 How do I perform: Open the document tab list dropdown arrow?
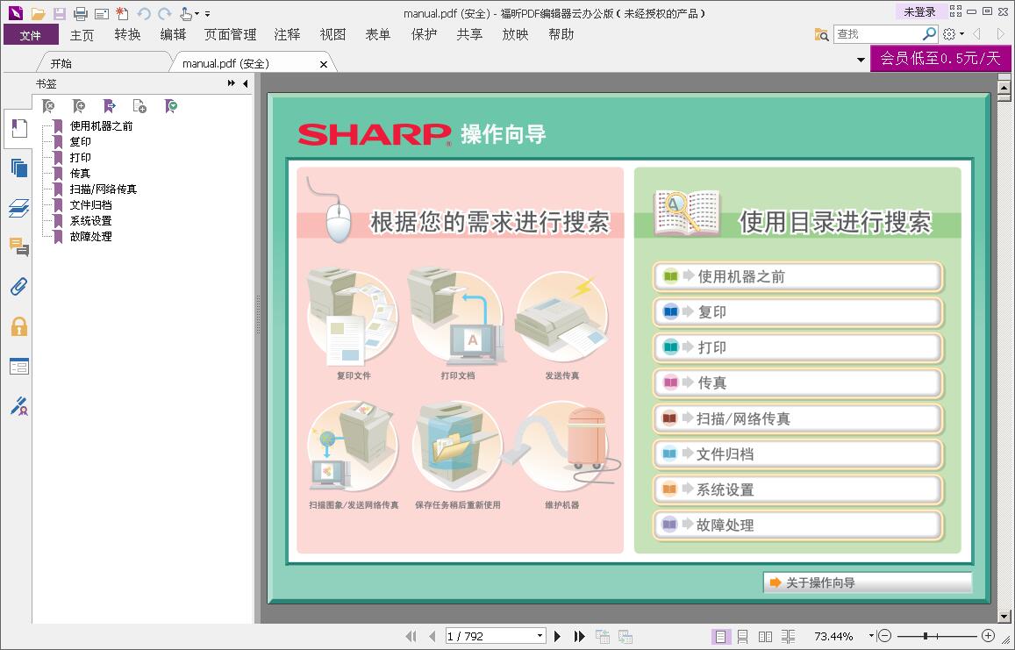pyautogui.click(x=861, y=61)
